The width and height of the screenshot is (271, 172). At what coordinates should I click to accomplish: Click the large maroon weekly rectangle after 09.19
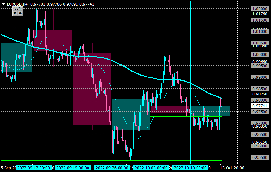[x=92, y=89]
